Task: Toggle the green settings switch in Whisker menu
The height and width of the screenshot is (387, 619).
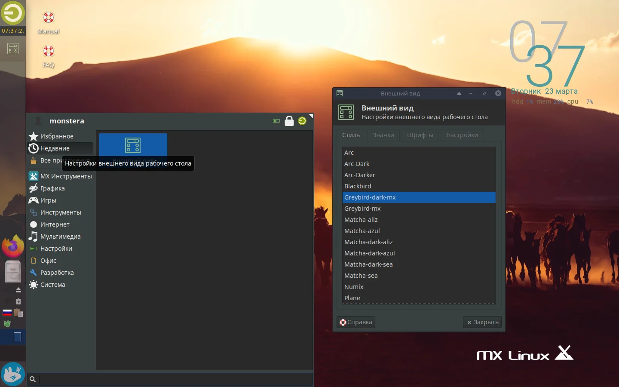Action: (x=276, y=121)
